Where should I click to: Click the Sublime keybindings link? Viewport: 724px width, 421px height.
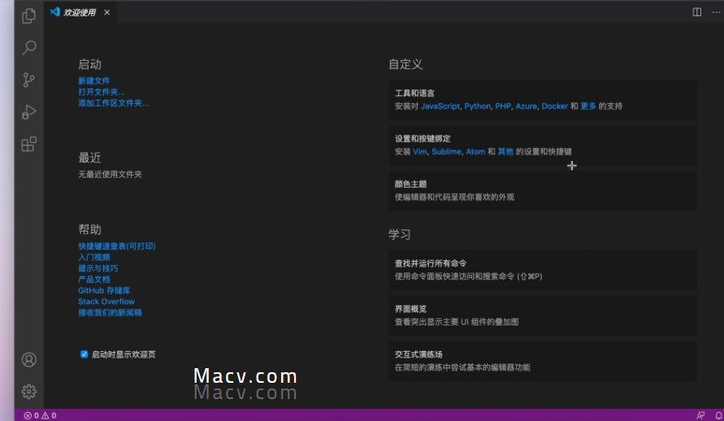coord(446,151)
